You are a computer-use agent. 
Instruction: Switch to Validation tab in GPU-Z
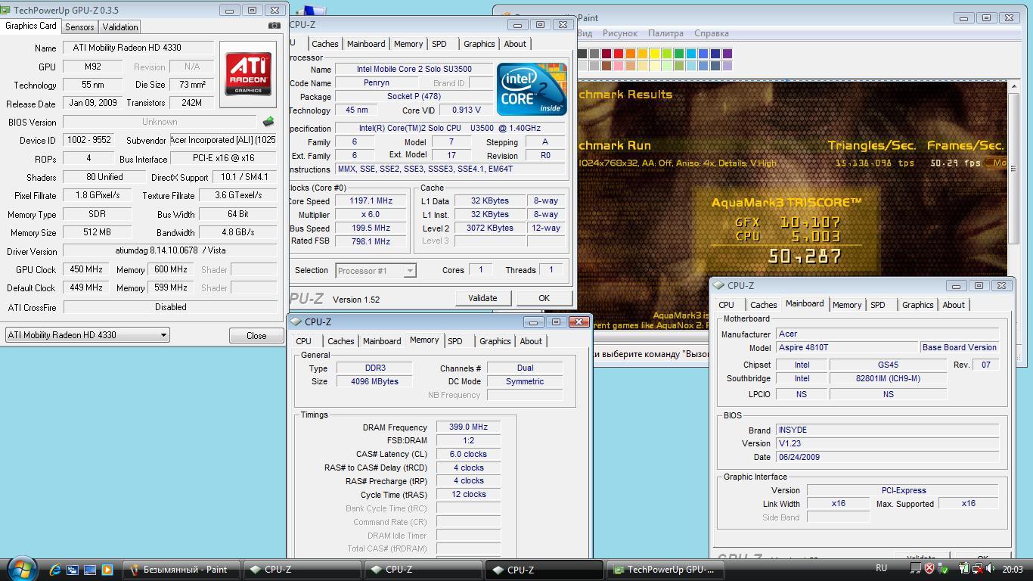pos(120,26)
